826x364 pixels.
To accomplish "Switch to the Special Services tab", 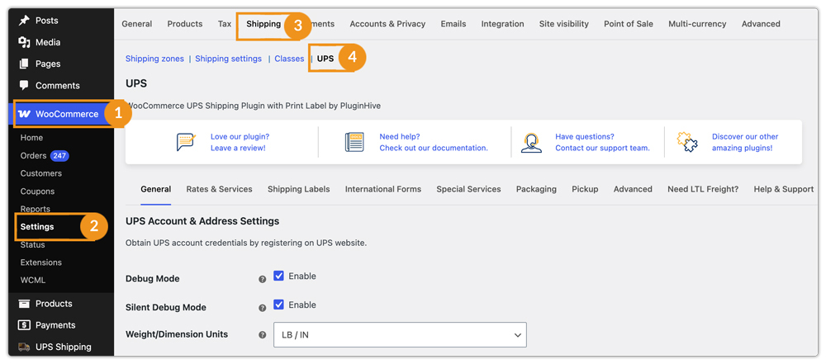I will tap(468, 189).
